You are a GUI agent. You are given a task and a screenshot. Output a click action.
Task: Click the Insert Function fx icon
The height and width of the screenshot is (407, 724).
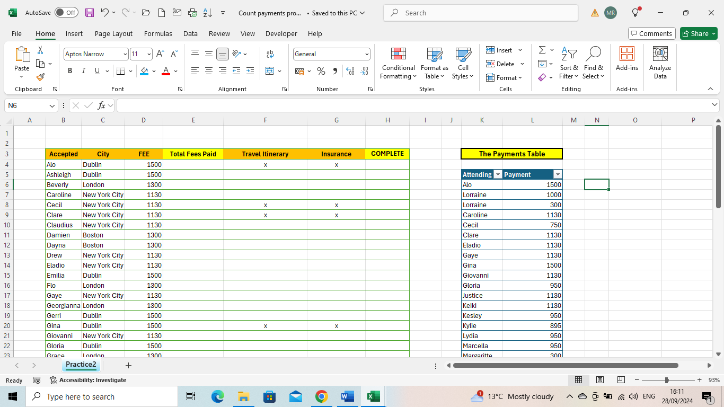click(x=102, y=105)
